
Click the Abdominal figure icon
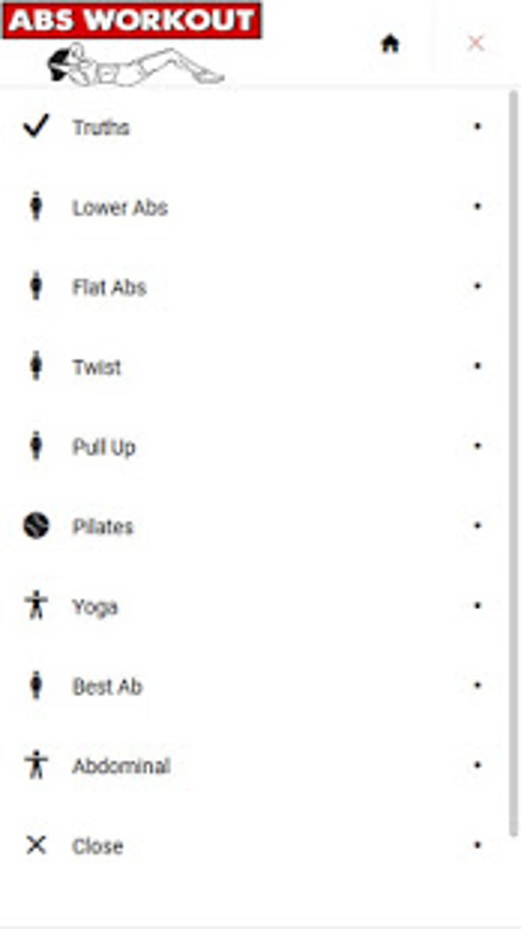point(36,764)
